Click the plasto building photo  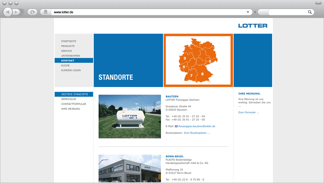coord(130,168)
